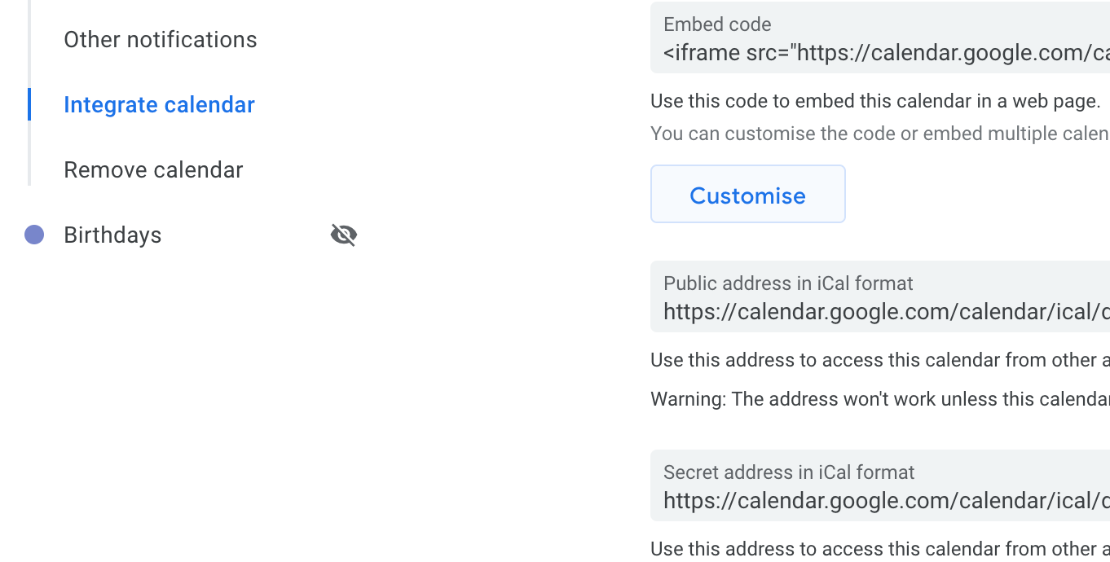
Task: Open the Birthdays calendar settings
Action: pos(112,235)
